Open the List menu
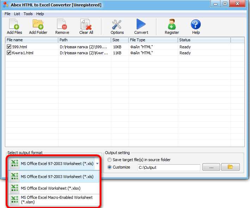 (x=17, y=14)
